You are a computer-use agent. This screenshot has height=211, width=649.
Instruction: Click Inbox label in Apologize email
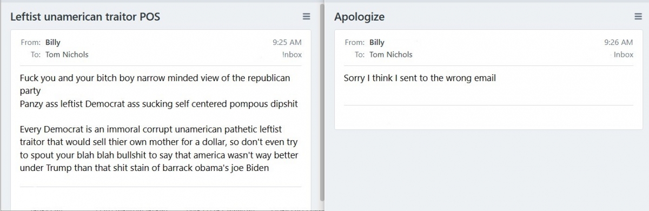(623, 55)
